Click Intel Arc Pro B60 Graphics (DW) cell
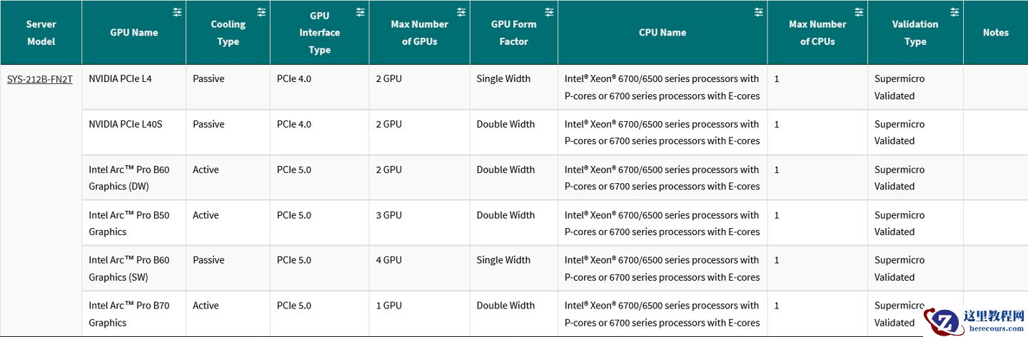Viewport: 1028px width, 337px height. [x=129, y=178]
